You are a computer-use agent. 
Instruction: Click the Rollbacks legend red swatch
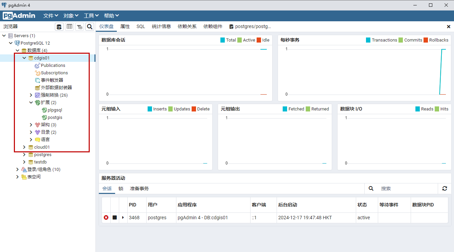point(426,40)
